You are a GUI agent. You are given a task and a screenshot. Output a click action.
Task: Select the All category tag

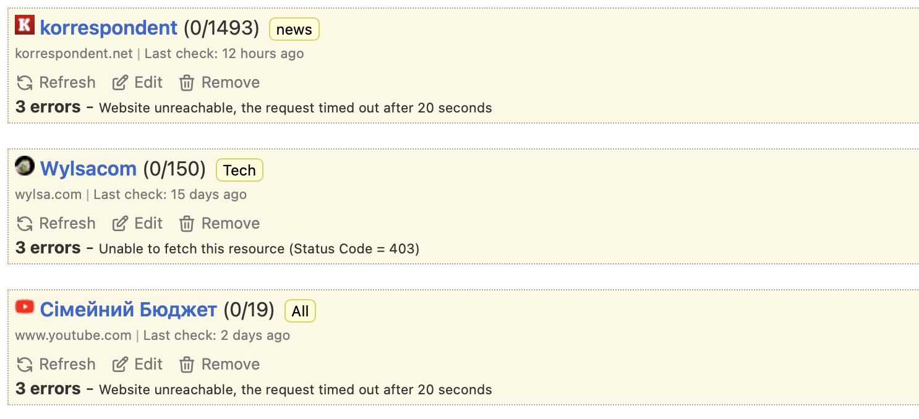[x=299, y=311]
